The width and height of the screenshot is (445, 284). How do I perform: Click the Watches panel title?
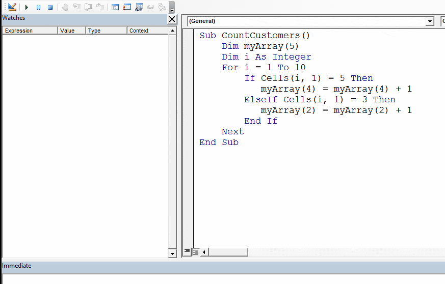point(14,18)
